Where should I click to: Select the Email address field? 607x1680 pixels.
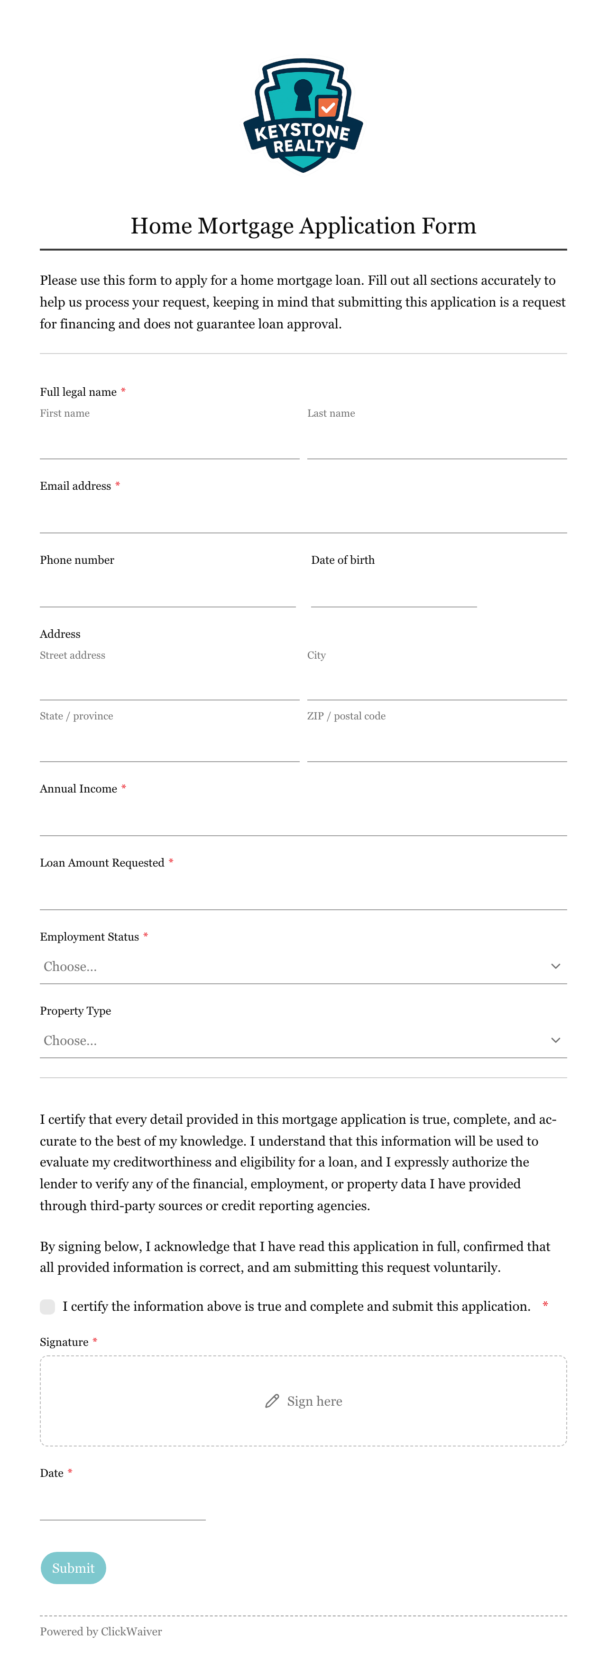click(x=303, y=517)
